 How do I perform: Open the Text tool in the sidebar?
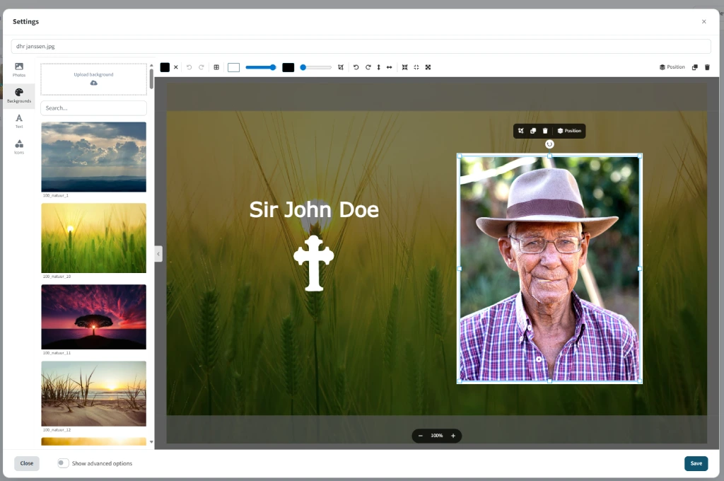[19, 121]
